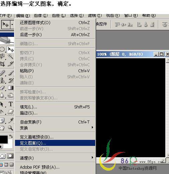The height and width of the screenshot is (174, 169).
Task: Swap foreground and background colors arrow
Action: 11,136
